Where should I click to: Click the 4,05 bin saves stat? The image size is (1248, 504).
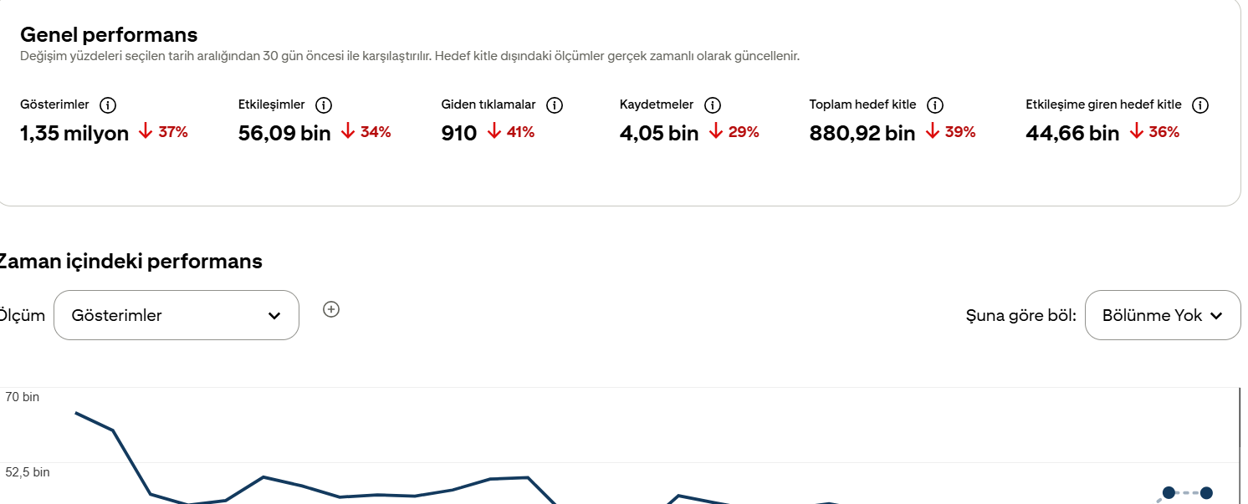[659, 133]
